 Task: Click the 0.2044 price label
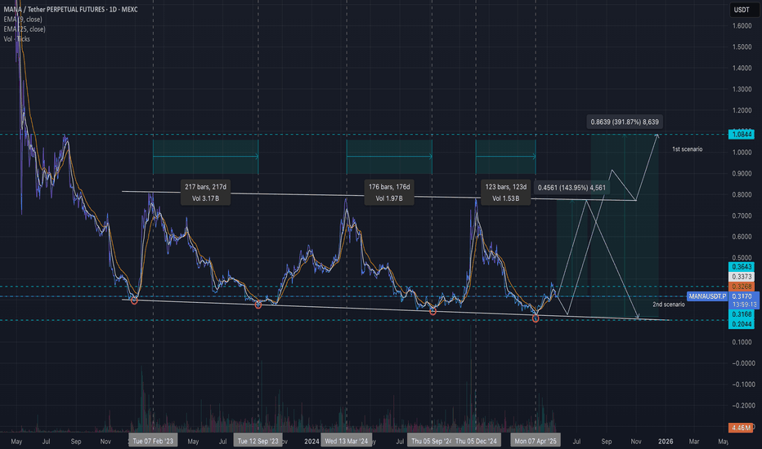click(741, 324)
